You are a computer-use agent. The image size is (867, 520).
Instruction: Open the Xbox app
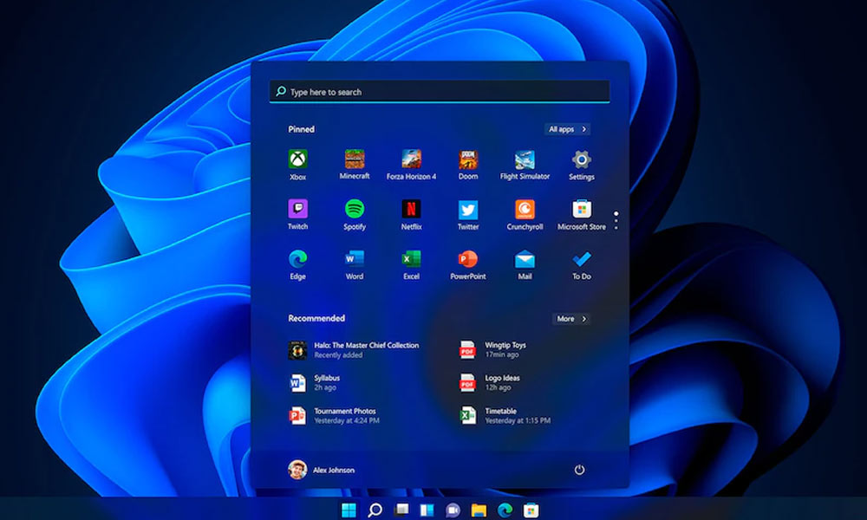tap(297, 165)
